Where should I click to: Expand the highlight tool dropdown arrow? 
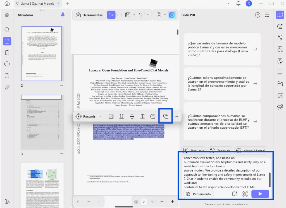click(134, 15)
